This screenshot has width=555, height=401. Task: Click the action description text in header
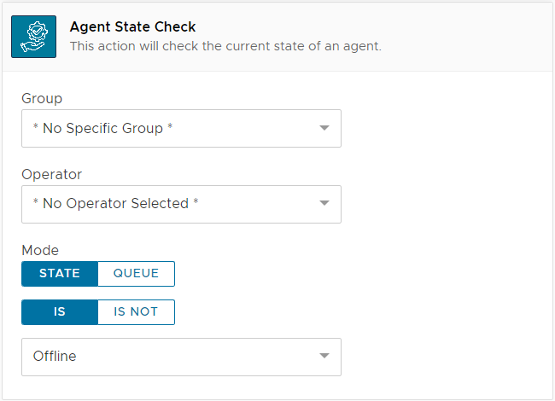point(225,46)
